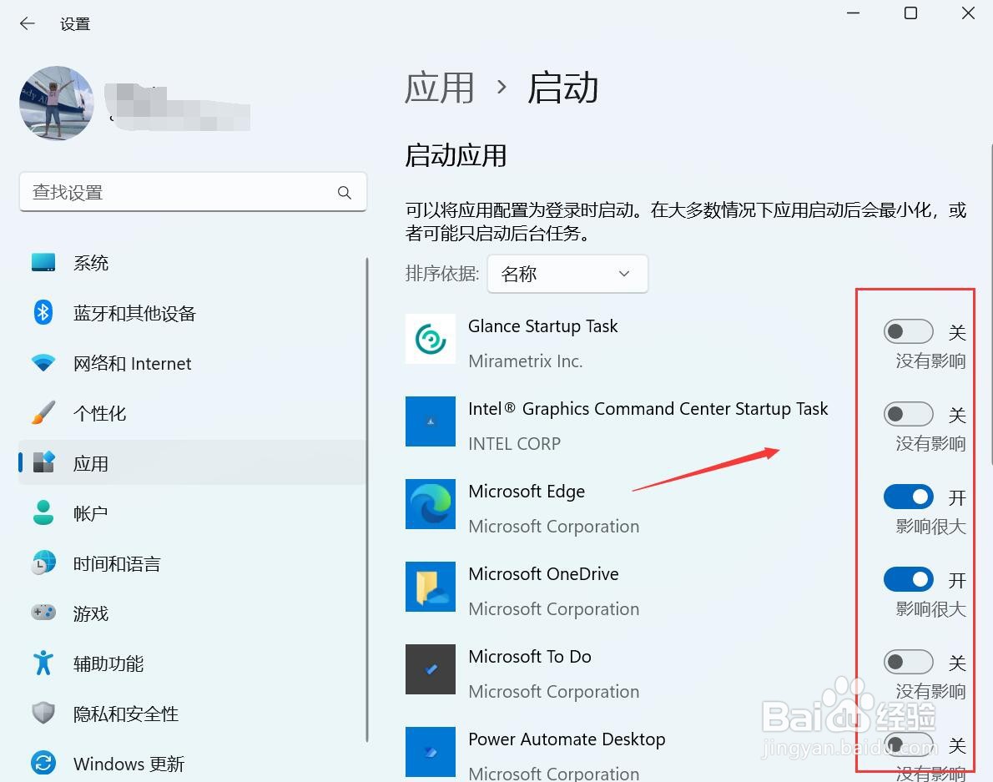Click the Power Automate Desktop icon
The width and height of the screenshot is (993, 782).
pos(431,752)
